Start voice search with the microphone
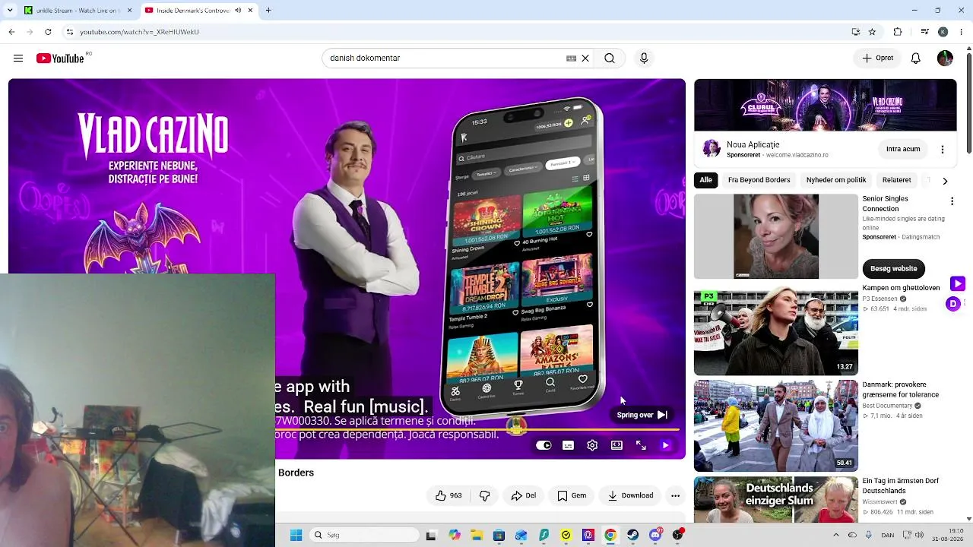Image resolution: width=973 pixels, height=547 pixels. coord(644,58)
